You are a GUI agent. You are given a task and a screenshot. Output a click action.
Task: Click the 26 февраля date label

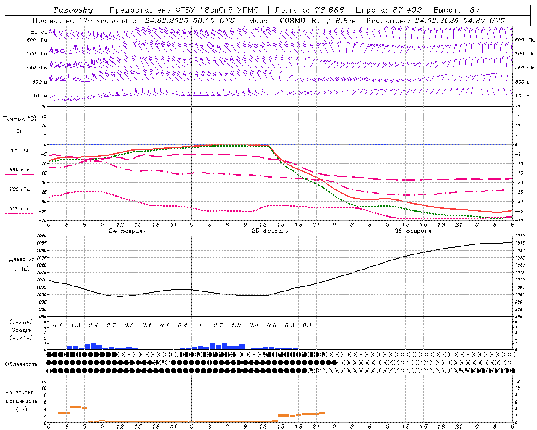point(412,231)
